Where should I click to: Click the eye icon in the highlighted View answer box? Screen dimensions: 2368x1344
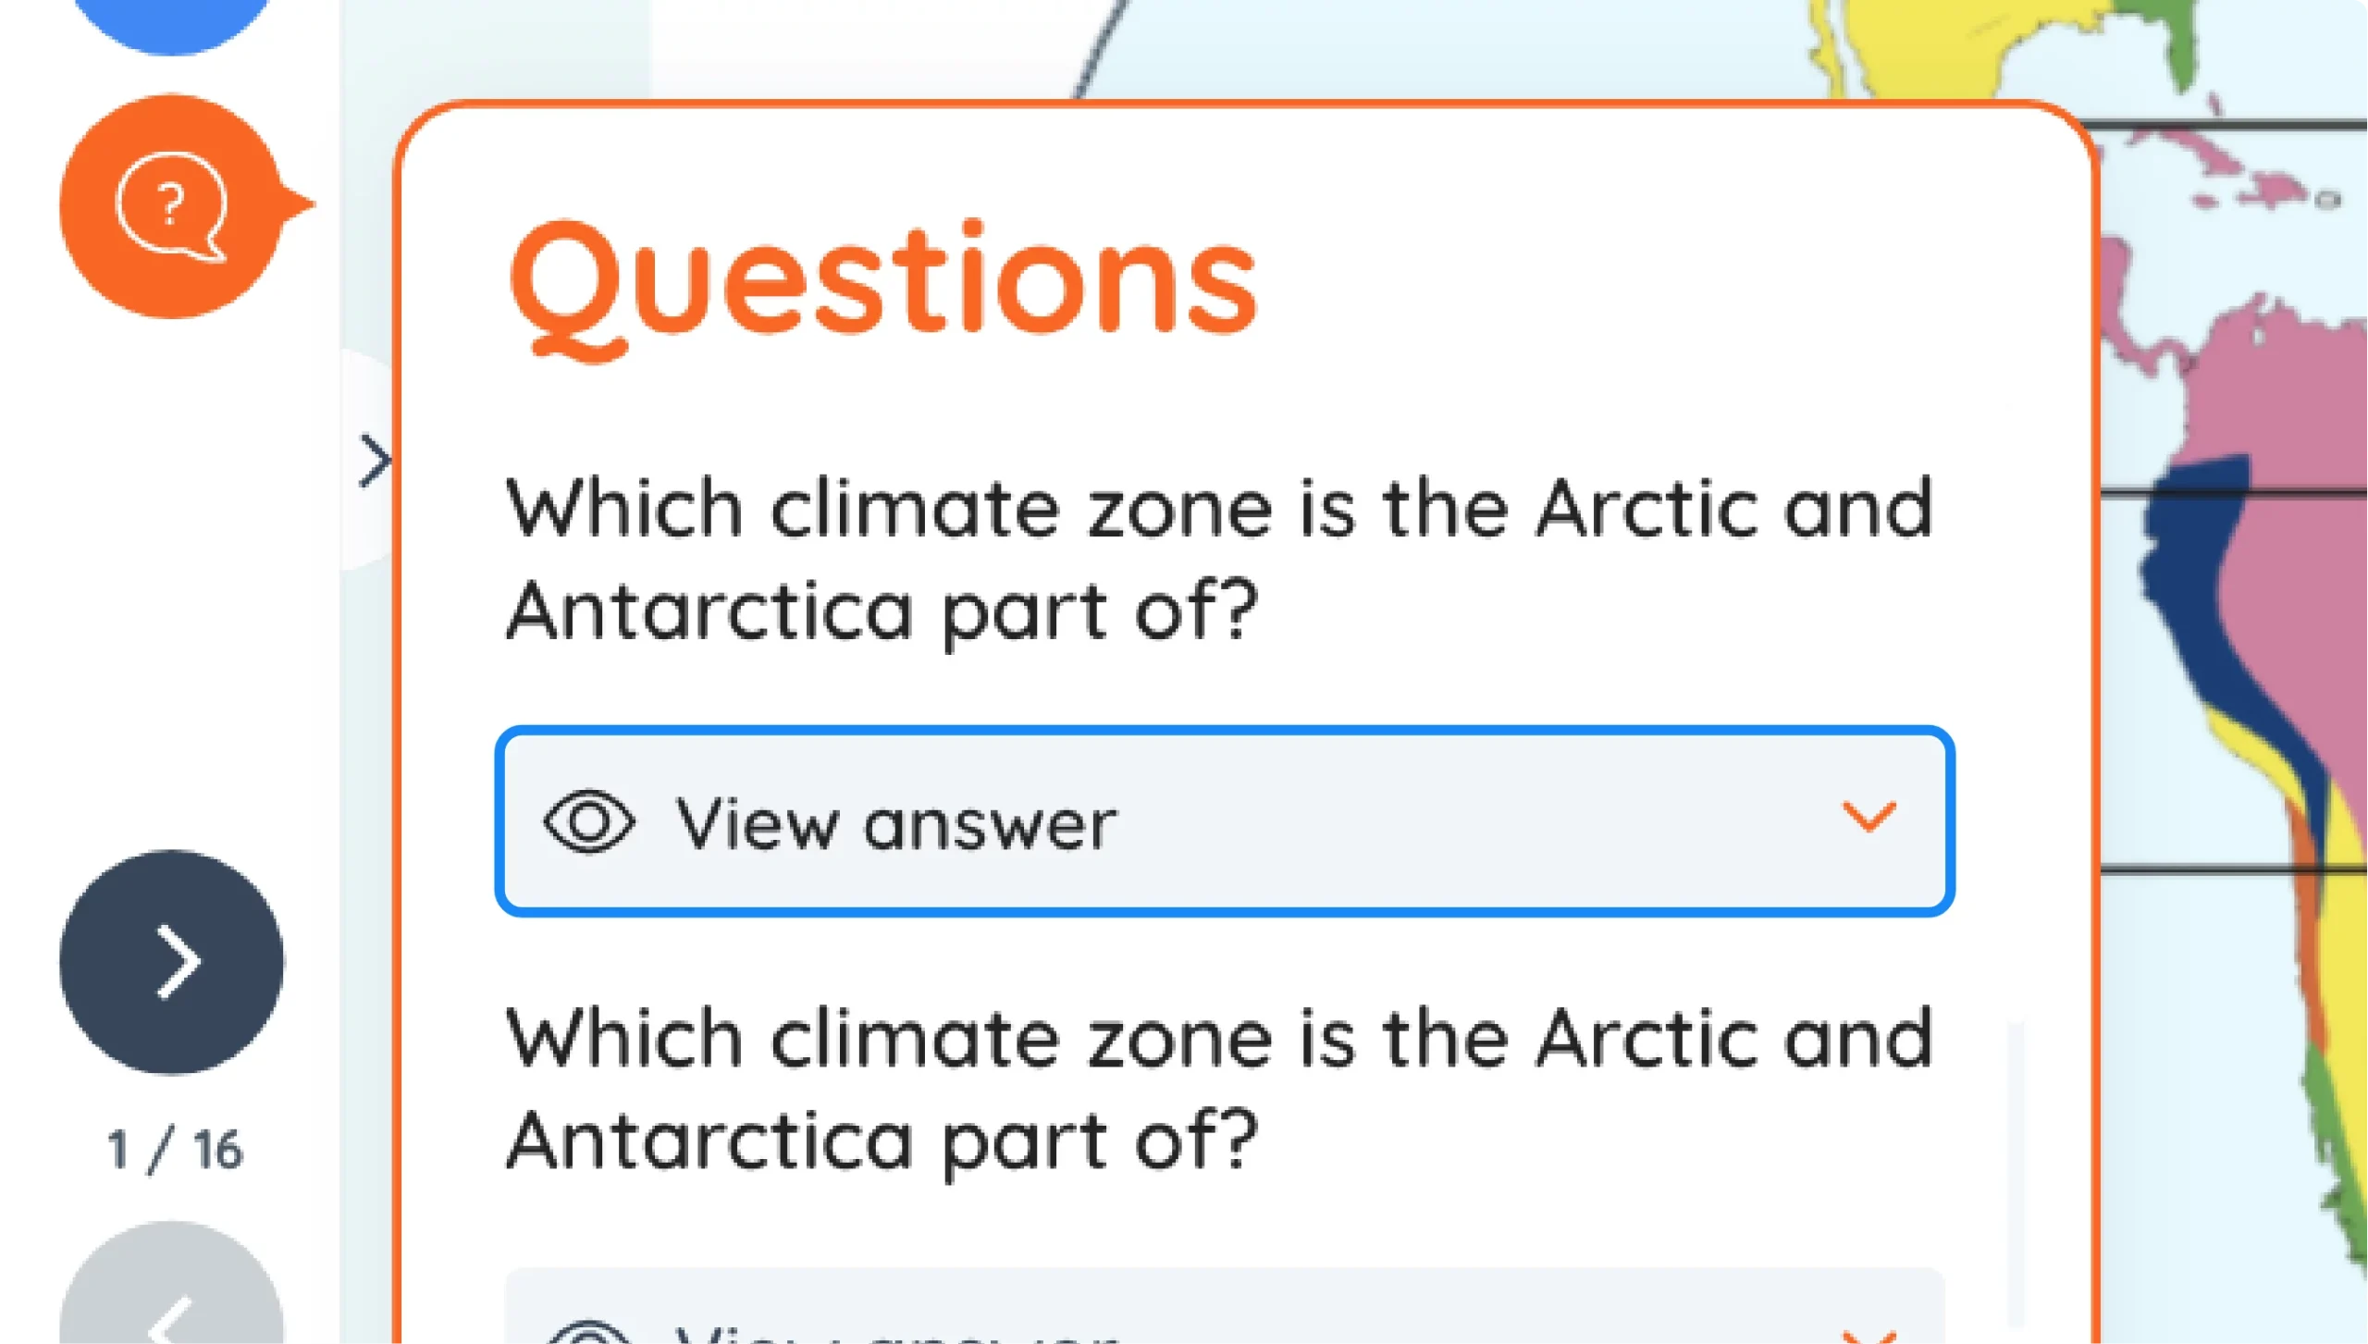tap(589, 821)
